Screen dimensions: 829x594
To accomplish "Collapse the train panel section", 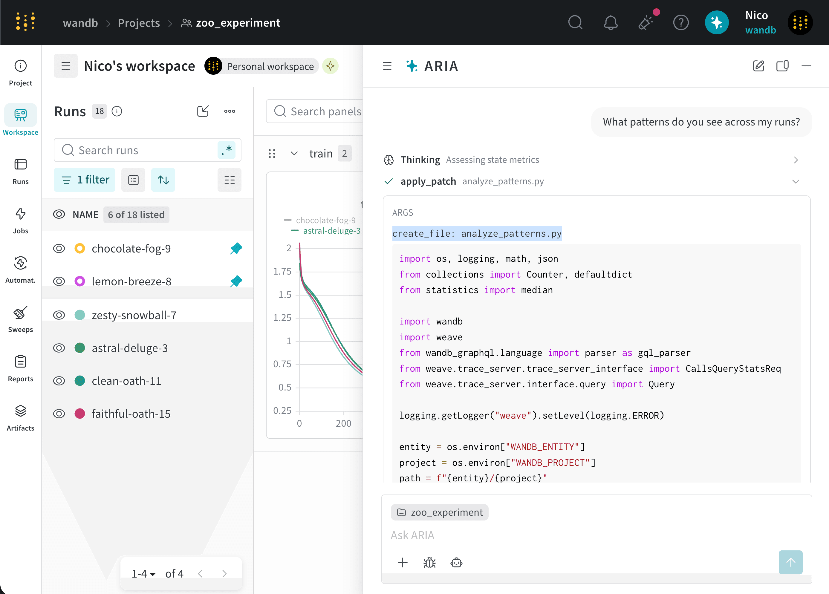I will [x=294, y=154].
